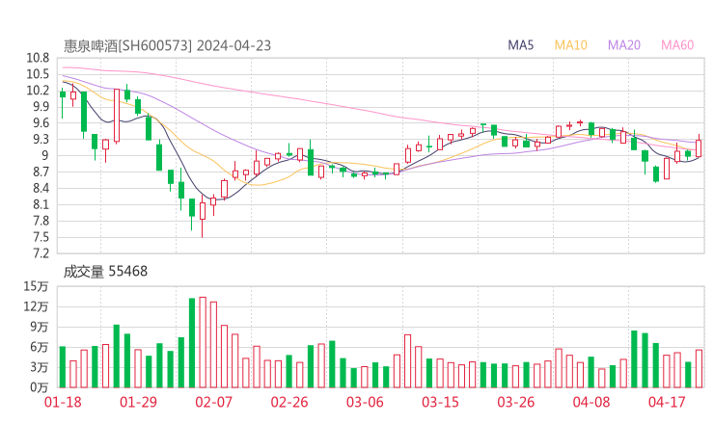Click the 02-07 date label
Image resolution: width=714 pixels, height=424 pixels.
213,402
